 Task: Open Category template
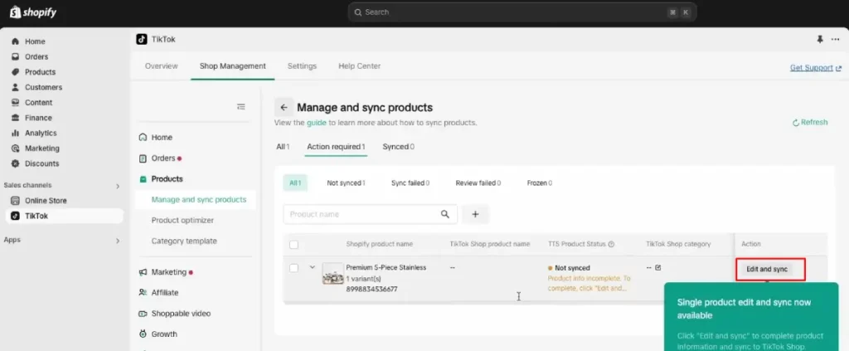(184, 241)
